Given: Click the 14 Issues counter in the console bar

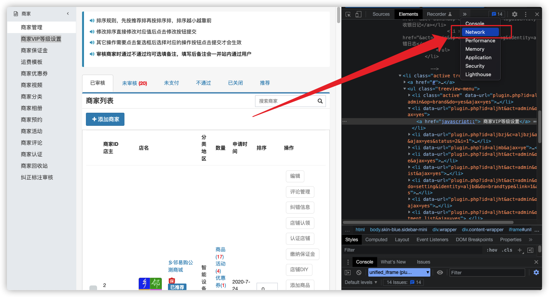Looking at the screenshot, I should [x=403, y=282].
